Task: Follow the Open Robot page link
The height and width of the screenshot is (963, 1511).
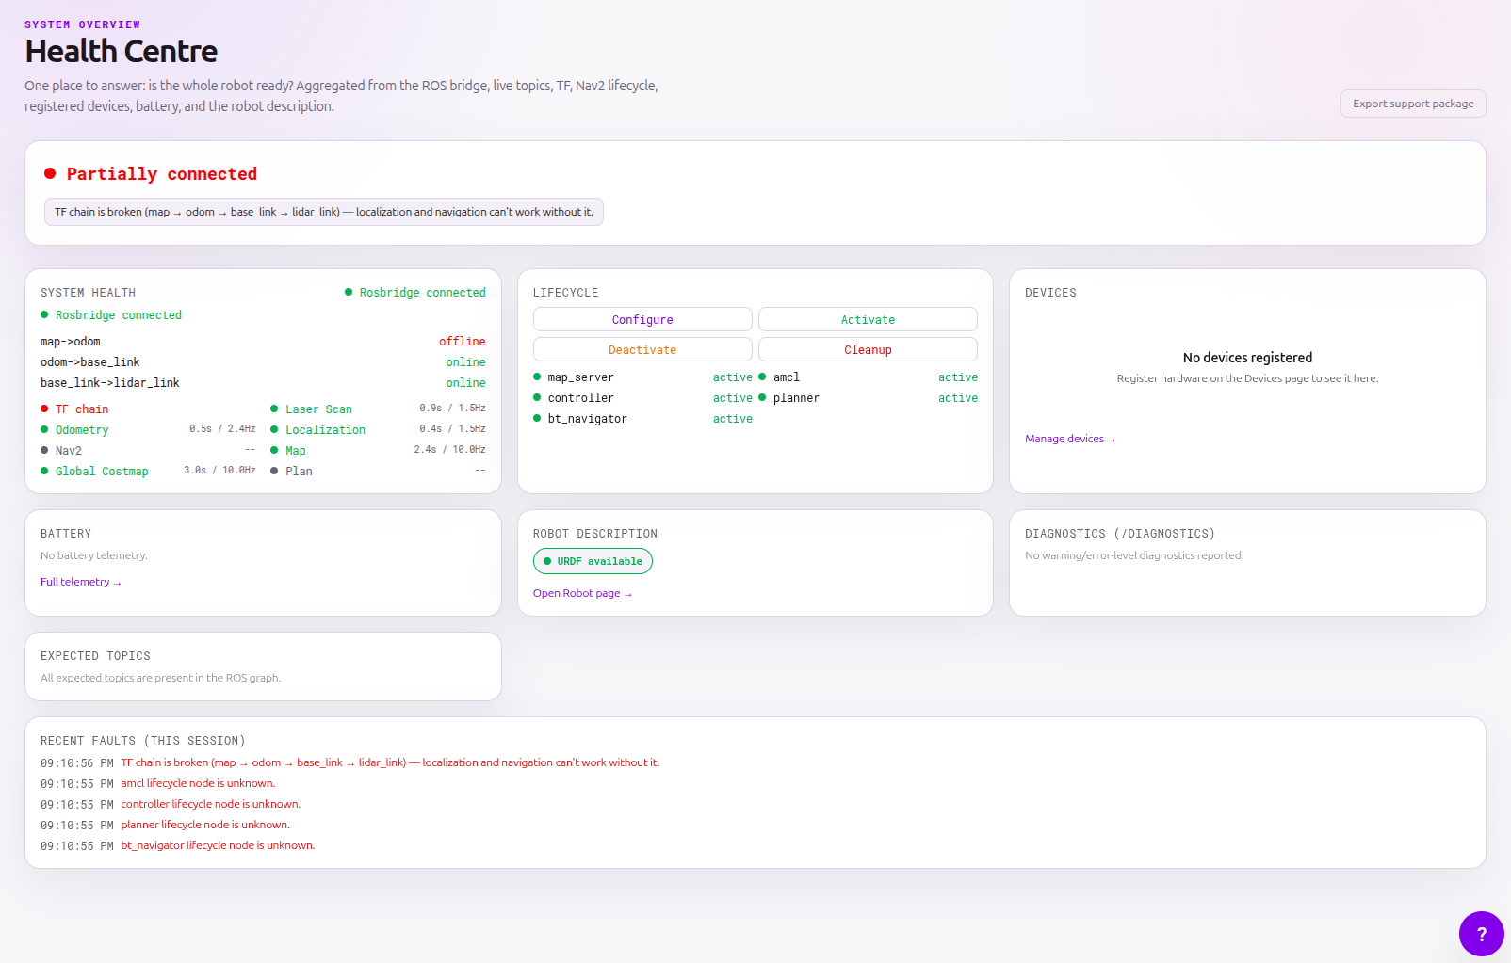Action: click(582, 593)
